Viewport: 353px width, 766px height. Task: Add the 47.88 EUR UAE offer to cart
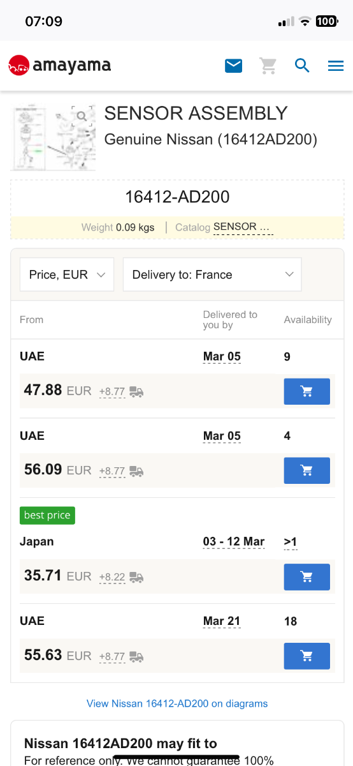306,391
